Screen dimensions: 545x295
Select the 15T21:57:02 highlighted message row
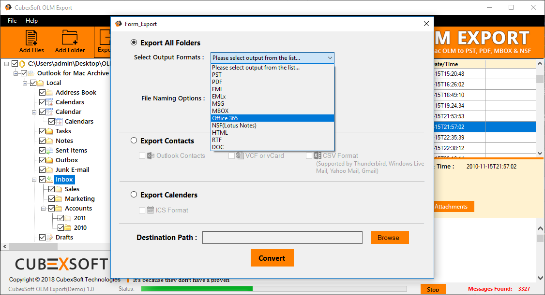pos(484,127)
